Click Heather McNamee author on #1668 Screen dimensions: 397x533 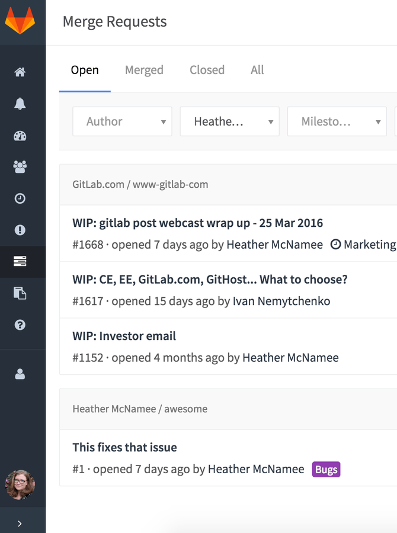[x=274, y=245]
